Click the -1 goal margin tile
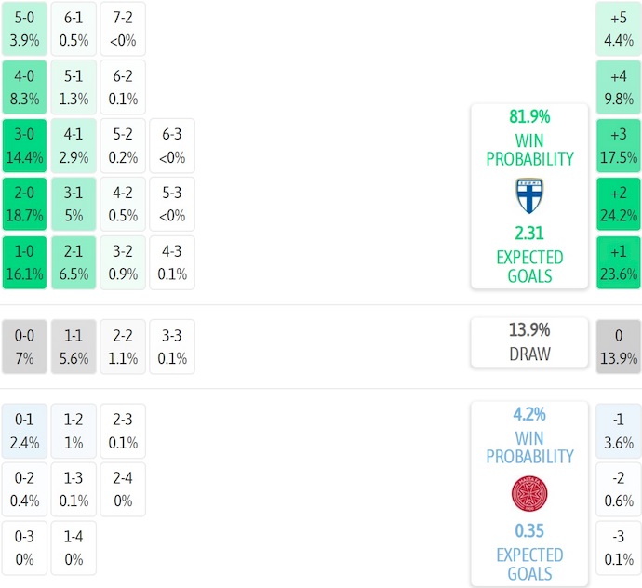642x588 pixels. 619,431
